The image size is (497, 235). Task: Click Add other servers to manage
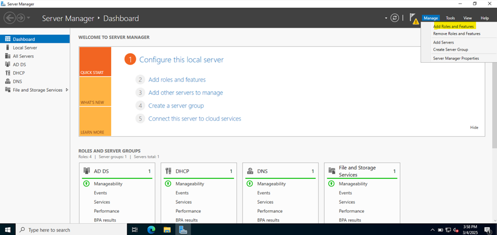[x=186, y=93]
